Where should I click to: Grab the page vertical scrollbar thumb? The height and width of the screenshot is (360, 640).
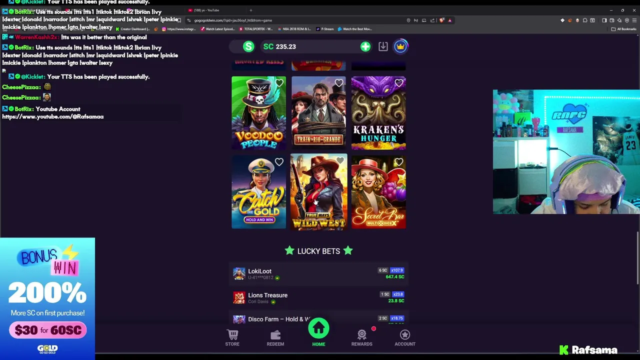point(637,258)
